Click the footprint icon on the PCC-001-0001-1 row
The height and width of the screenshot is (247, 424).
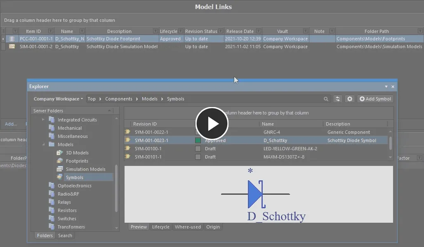coord(12,38)
